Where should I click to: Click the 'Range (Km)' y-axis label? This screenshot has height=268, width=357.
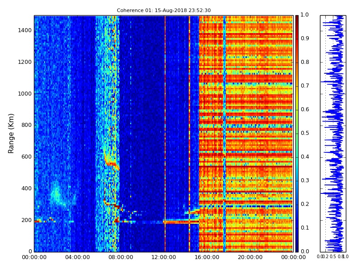tap(11, 134)
